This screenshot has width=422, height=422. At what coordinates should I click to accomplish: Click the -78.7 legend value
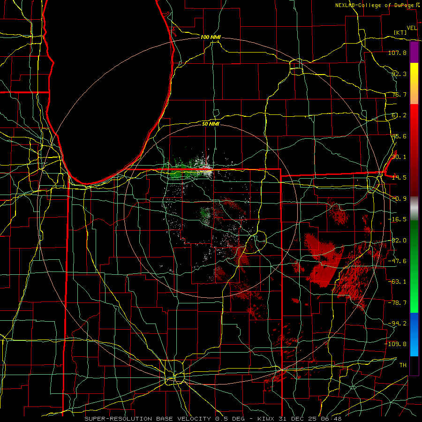click(x=397, y=303)
